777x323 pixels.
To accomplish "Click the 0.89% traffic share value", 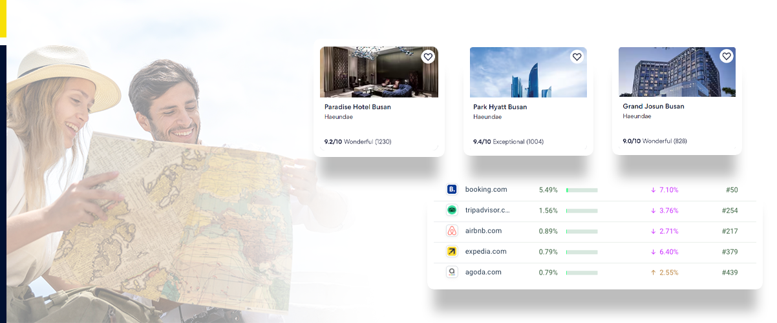I will tap(548, 231).
